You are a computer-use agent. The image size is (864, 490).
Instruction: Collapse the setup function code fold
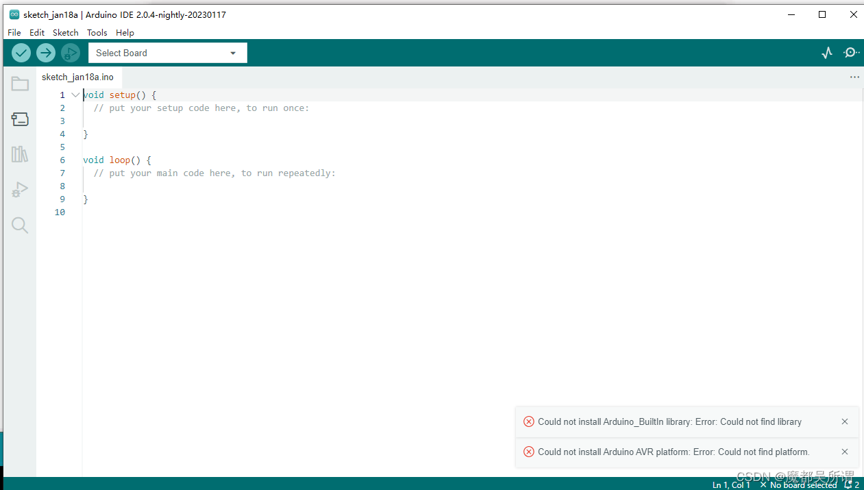pos(75,95)
